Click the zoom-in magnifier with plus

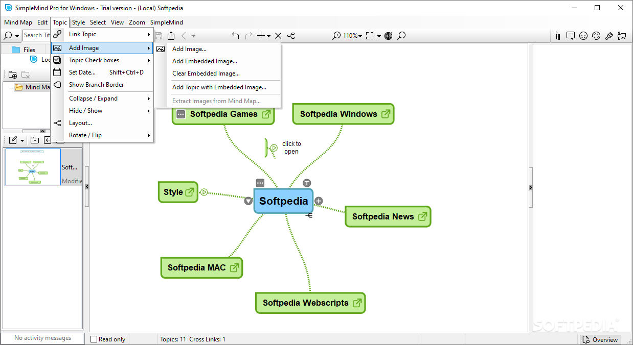pos(336,36)
